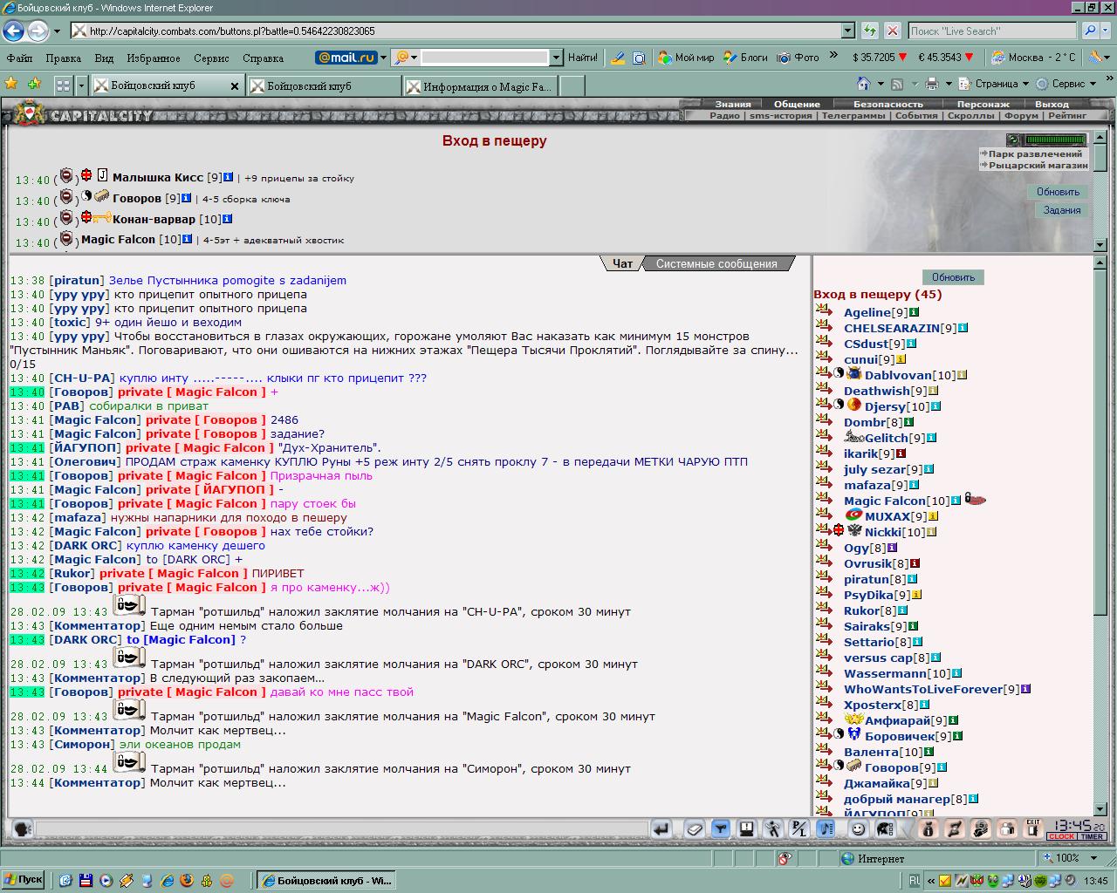Open info icon beside Nickki
Viewport: 1117px width, 893px height.
(931, 532)
